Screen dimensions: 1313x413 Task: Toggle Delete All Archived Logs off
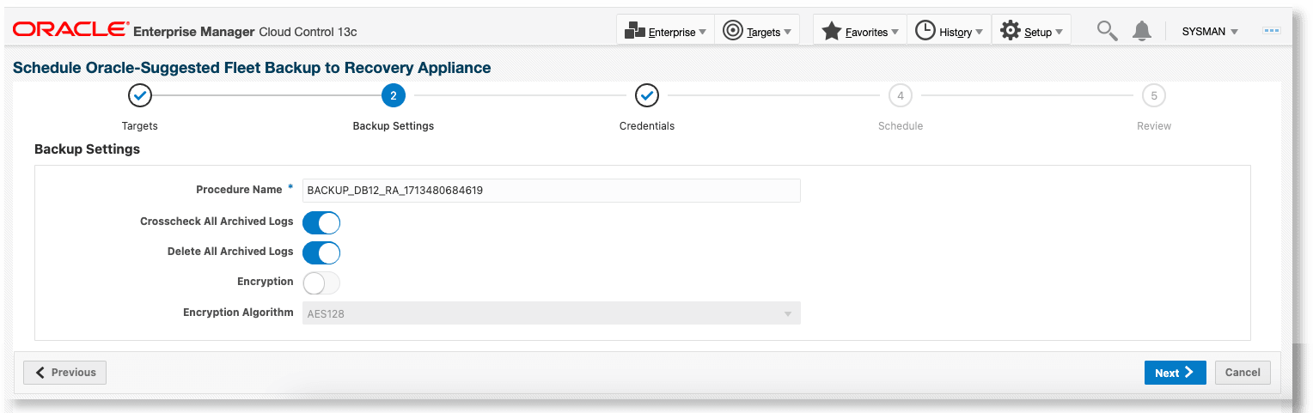(x=321, y=252)
